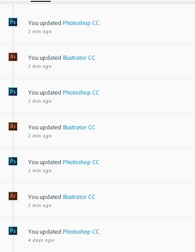The height and width of the screenshot is (252, 195).
Task: Click the Ai icon on the fourth activity entry
Action: point(13,127)
